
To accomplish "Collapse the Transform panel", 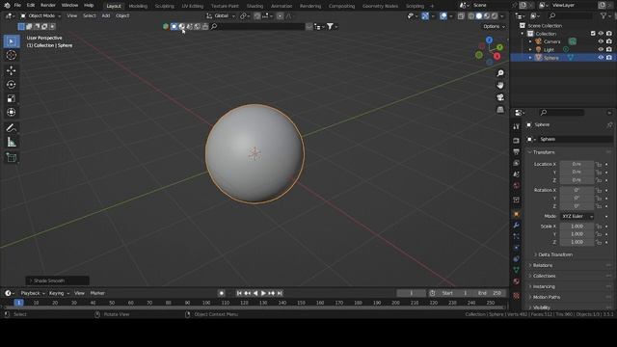I will click(x=543, y=152).
